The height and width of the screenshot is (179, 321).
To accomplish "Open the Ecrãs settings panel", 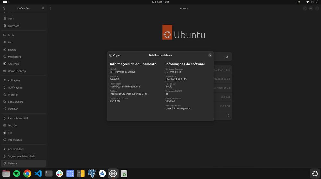I will [x=11, y=35].
